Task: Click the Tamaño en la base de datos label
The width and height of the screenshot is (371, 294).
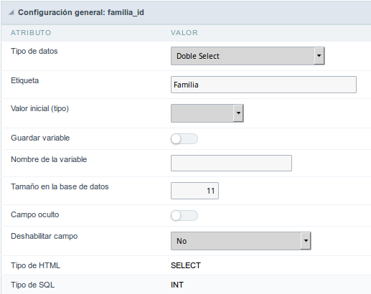Action: tap(60, 186)
